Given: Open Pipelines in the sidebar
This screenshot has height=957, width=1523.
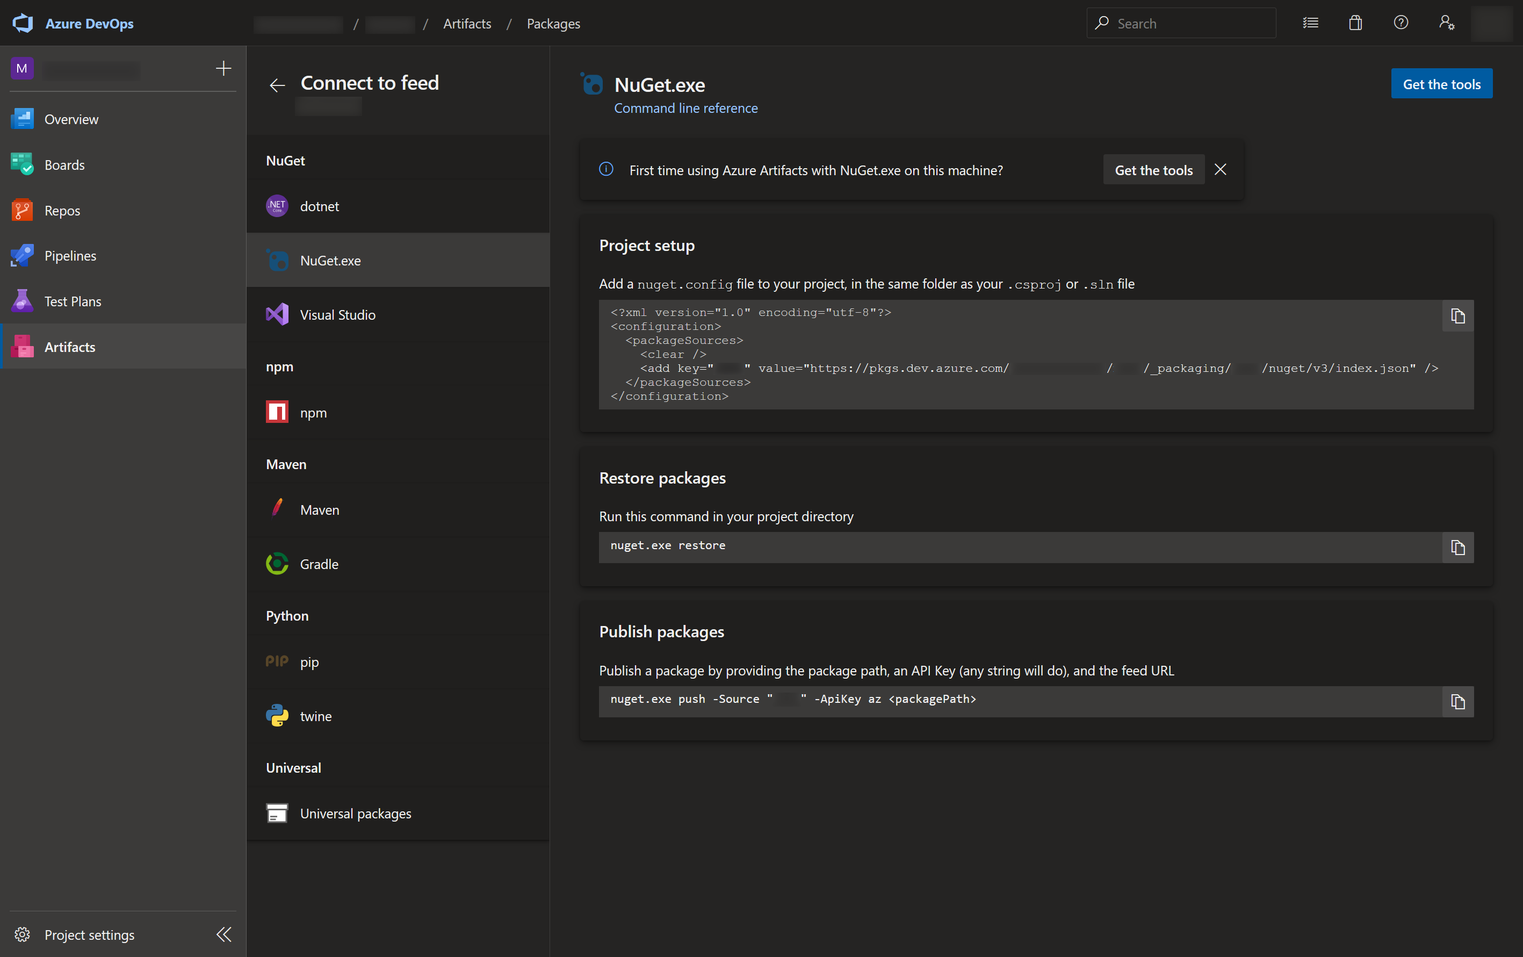Looking at the screenshot, I should 124,256.
